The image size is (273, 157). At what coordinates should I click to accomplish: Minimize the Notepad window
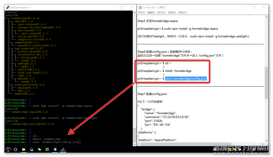244,7
